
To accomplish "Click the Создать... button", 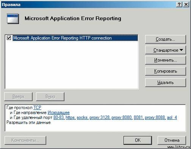I will pyautogui.click(x=165, y=39).
